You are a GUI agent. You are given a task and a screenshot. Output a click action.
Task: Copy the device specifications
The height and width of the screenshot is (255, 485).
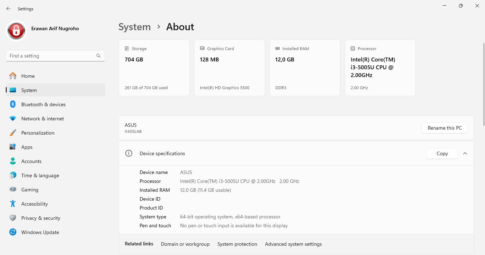[442, 153]
